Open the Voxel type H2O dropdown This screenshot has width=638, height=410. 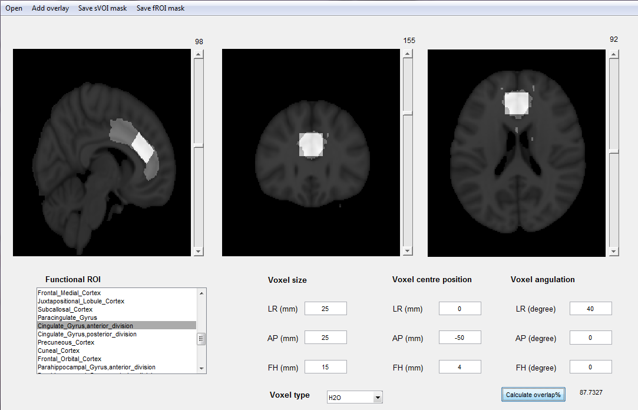click(355, 398)
